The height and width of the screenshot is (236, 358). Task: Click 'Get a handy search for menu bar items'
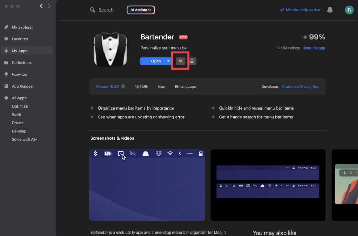tap(256, 117)
